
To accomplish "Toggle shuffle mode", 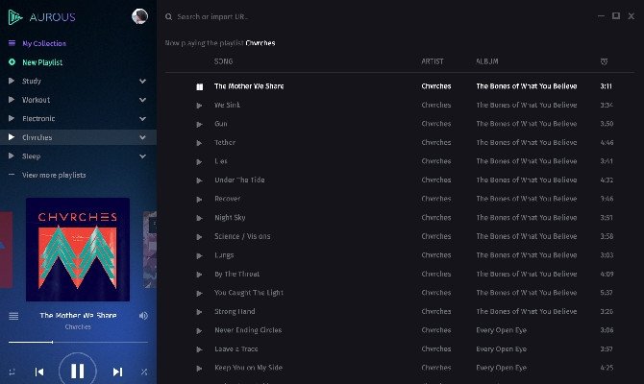I will [144, 372].
